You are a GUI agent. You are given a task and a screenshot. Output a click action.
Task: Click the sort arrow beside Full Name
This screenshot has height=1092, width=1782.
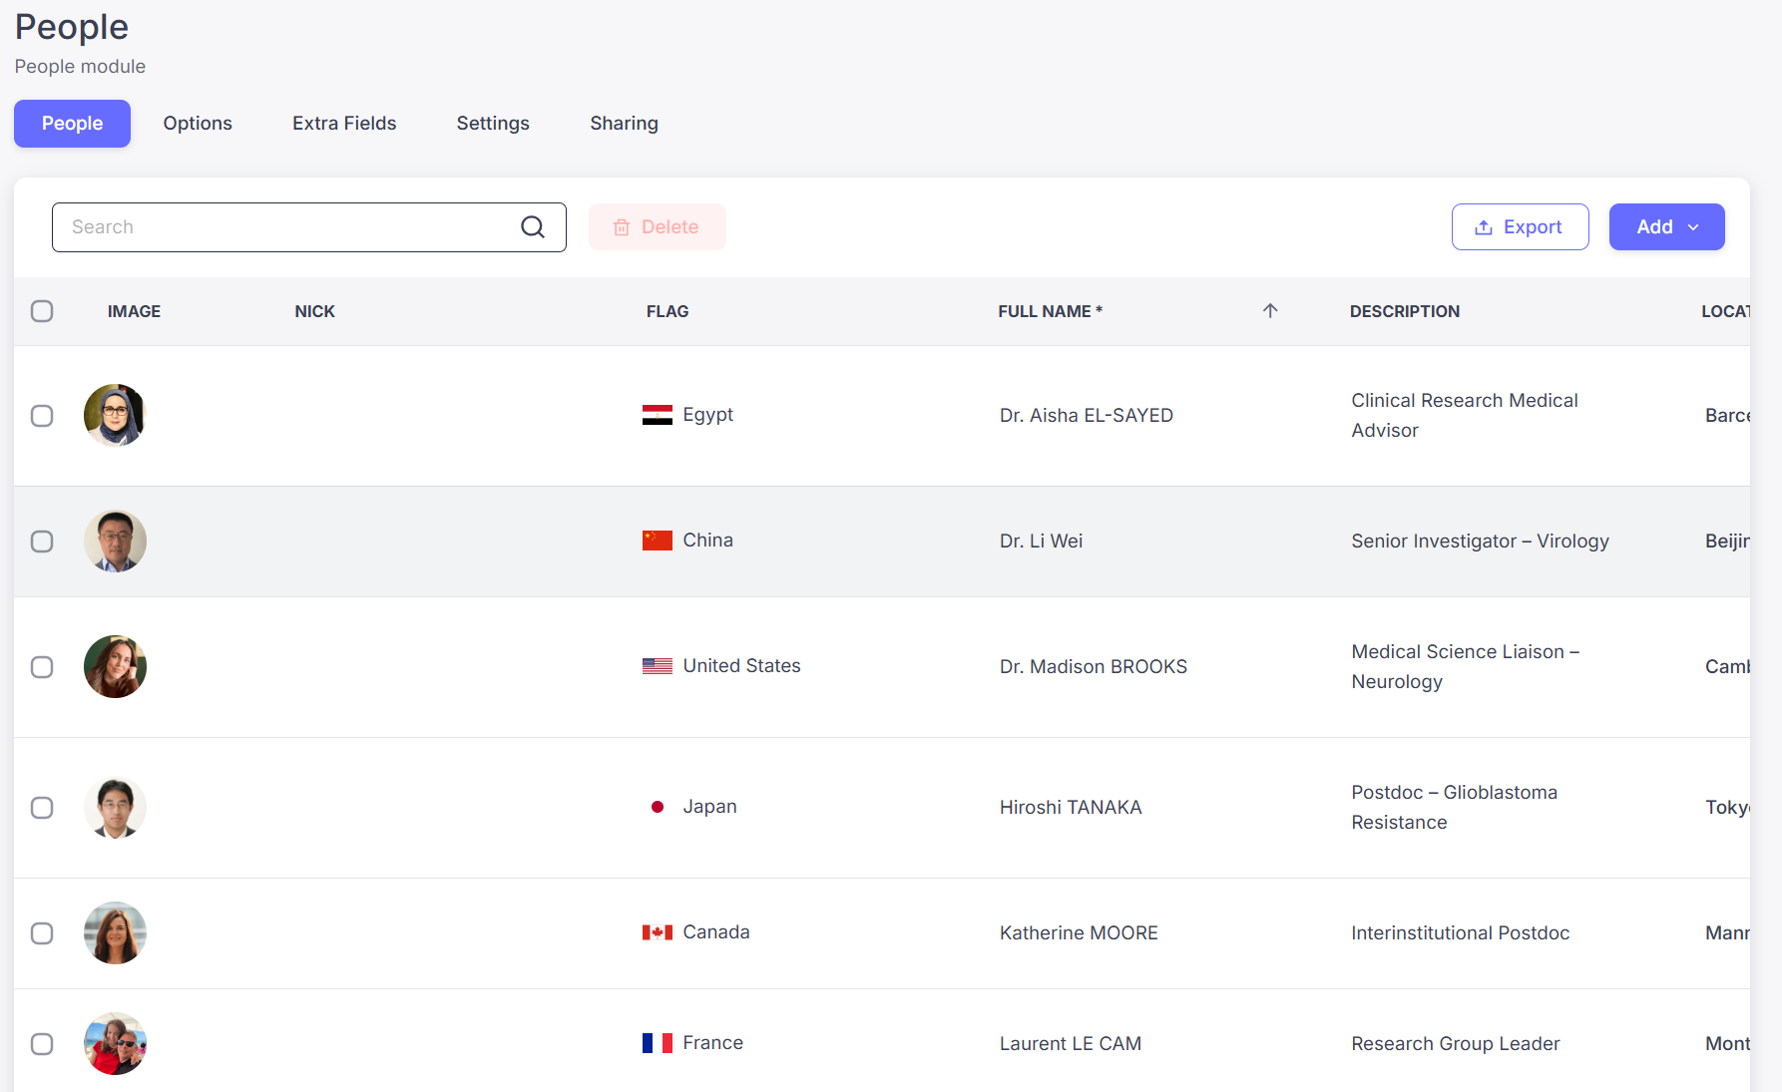[1270, 311]
